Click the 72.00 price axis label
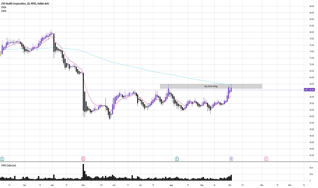 coord(312,58)
